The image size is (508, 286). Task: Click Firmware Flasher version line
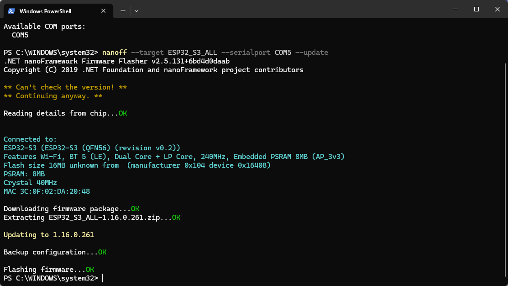[117, 61]
